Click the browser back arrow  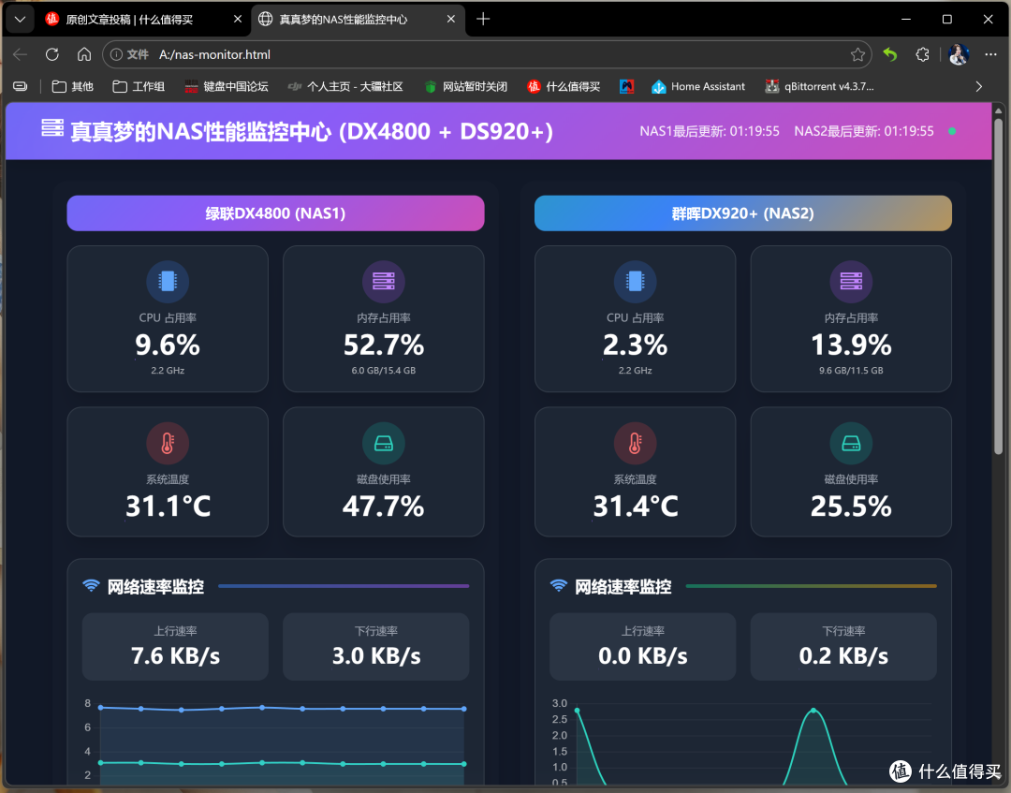[x=20, y=55]
